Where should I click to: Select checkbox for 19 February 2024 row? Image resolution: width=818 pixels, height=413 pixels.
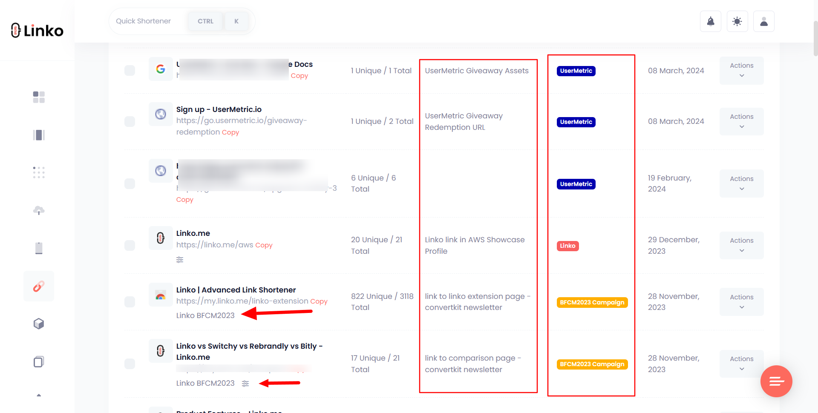(130, 184)
